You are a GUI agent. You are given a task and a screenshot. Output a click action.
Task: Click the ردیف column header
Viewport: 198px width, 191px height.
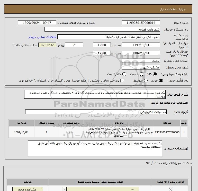[184, 123]
